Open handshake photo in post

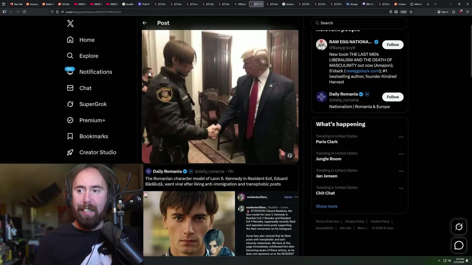tap(220, 96)
